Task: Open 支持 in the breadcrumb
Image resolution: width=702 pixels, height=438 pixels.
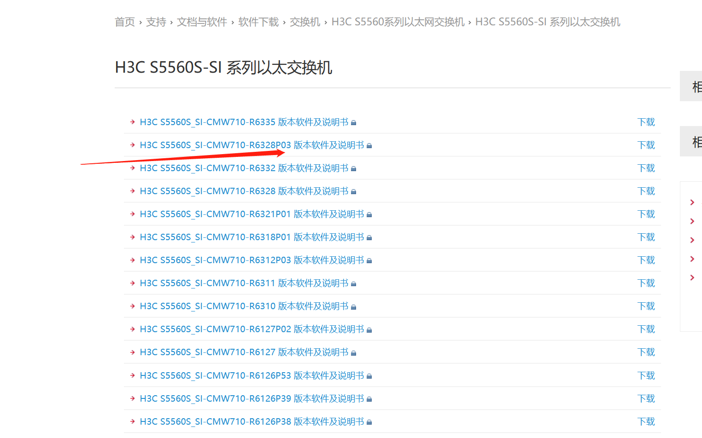Action: pyautogui.click(x=156, y=22)
